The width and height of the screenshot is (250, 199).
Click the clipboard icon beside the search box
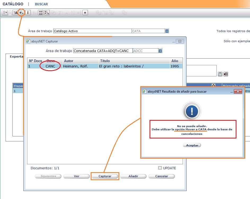point(220,74)
